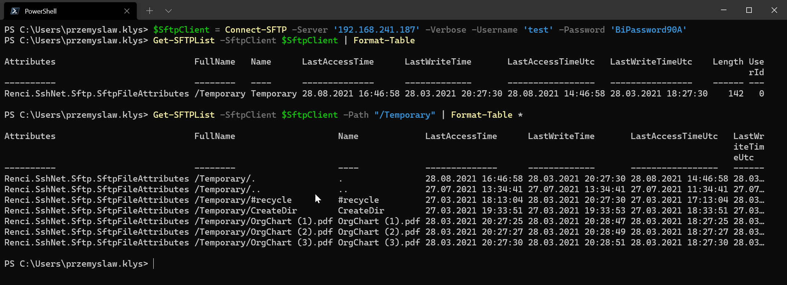Open a new tab with the plus button
This screenshot has width=787, height=285.
click(150, 11)
